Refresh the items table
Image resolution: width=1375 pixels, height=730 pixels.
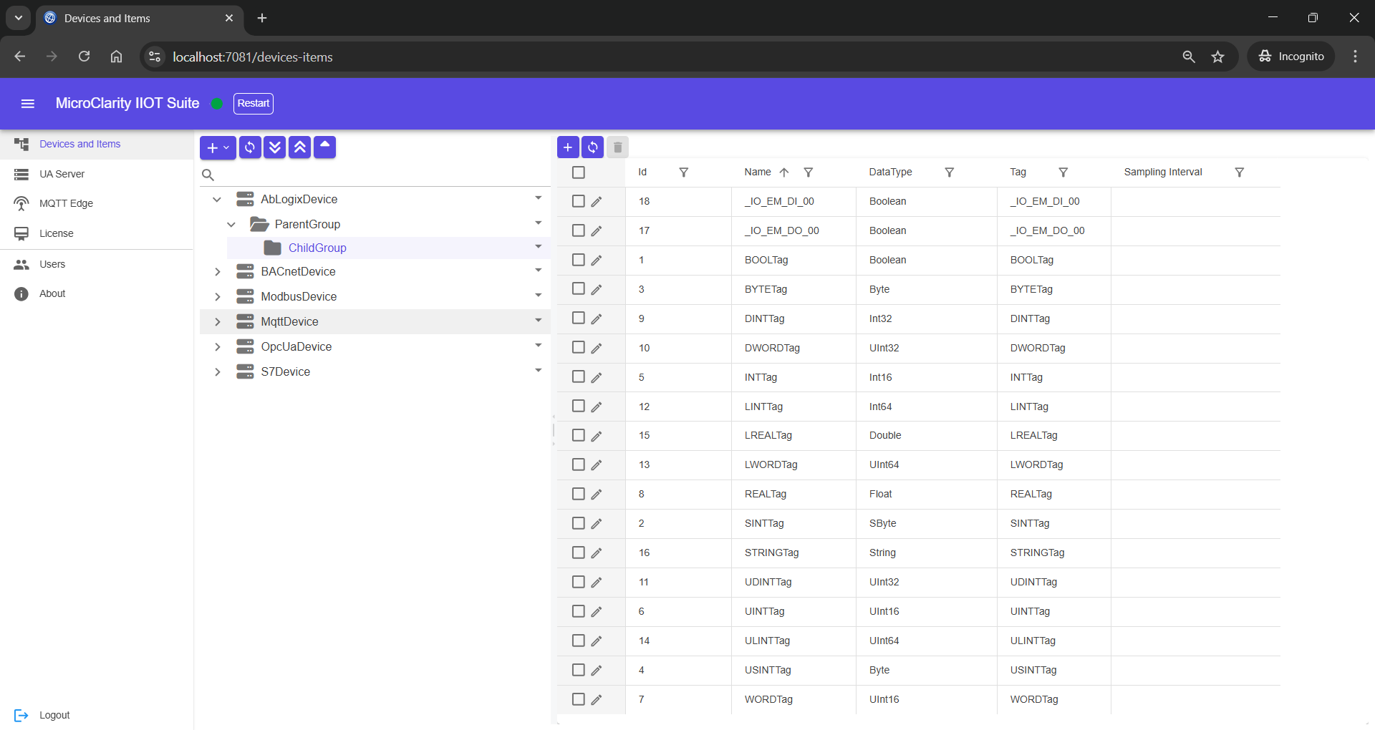click(592, 147)
